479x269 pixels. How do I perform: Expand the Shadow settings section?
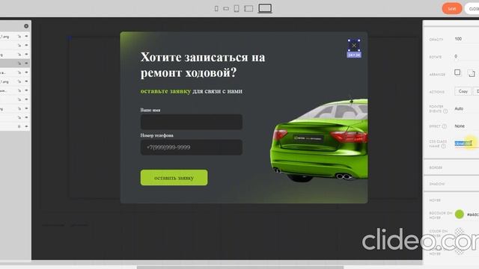coord(451,184)
